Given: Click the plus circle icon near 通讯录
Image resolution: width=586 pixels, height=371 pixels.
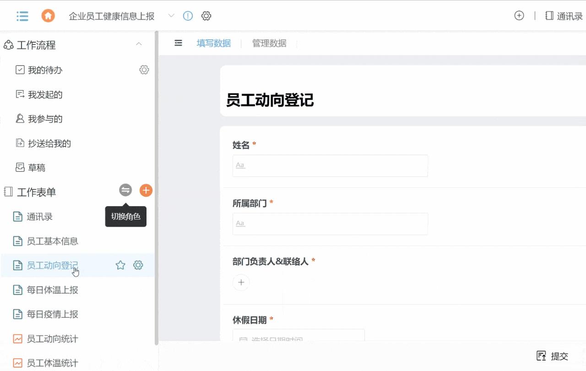Looking at the screenshot, I should coord(519,16).
